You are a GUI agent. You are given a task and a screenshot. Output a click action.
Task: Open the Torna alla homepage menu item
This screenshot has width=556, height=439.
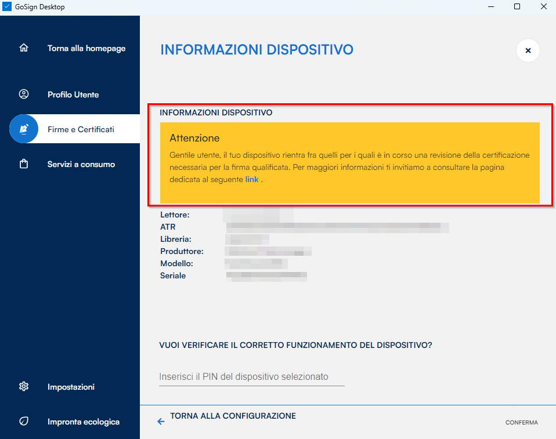[x=86, y=48]
